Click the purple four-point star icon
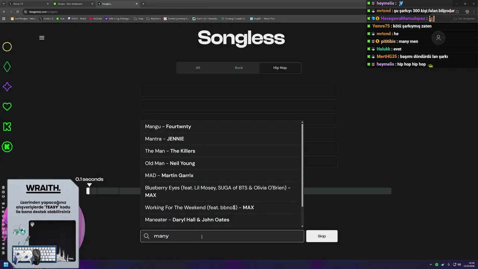Viewport: 478px width, 269px height. 7,87
